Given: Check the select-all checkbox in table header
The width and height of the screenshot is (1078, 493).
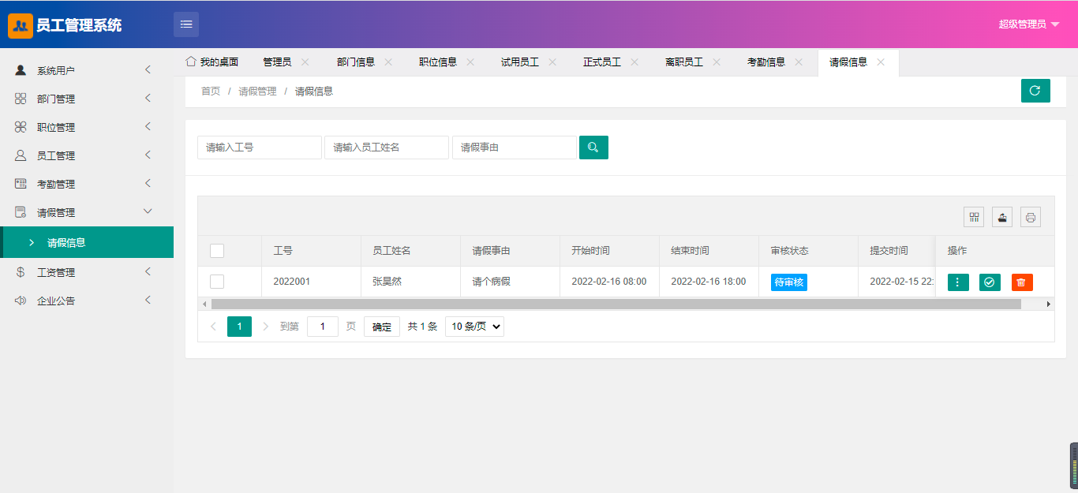Looking at the screenshot, I should (x=217, y=251).
